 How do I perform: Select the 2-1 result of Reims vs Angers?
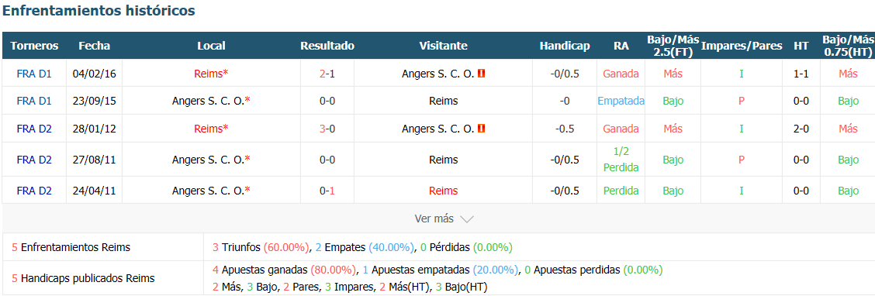[x=327, y=73]
